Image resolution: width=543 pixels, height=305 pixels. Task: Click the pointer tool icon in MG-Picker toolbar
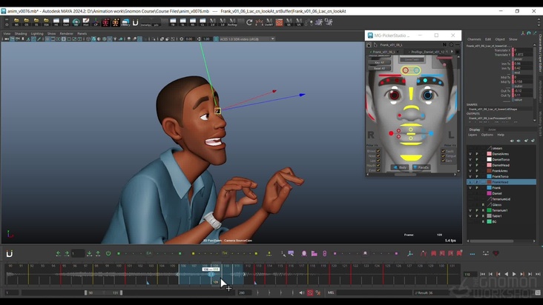(375, 44)
